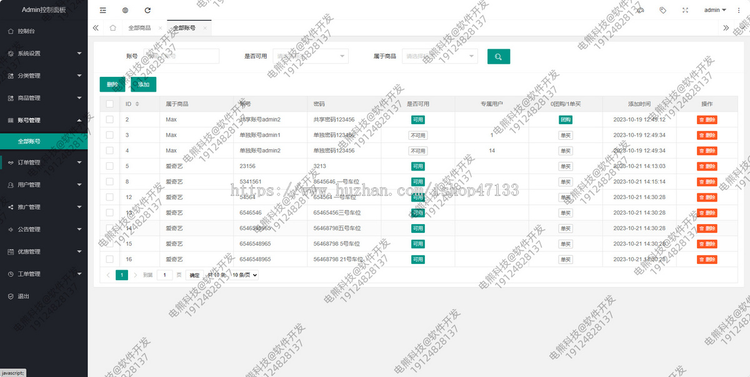Check the checkbox for row ID 8
This screenshot has height=377, width=750.
pos(109,182)
